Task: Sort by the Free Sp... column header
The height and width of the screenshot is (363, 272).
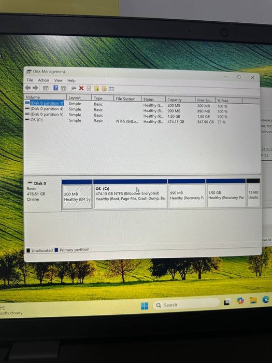Action: point(205,100)
